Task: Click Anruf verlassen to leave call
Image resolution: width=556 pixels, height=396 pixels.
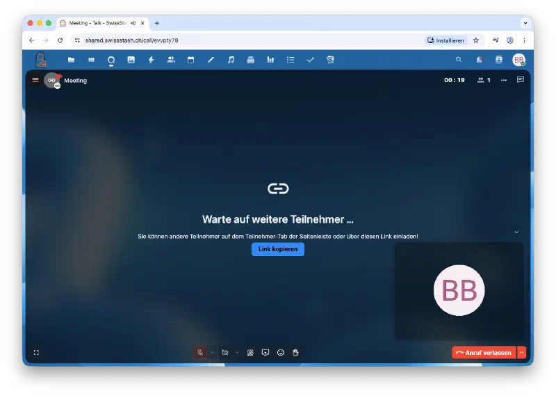Action: click(x=484, y=352)
